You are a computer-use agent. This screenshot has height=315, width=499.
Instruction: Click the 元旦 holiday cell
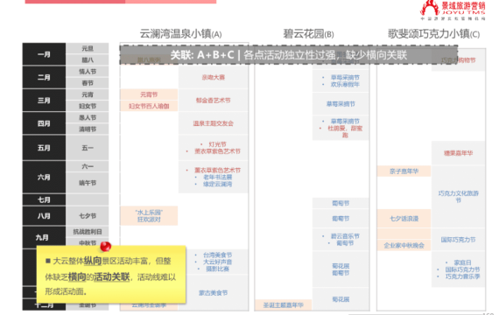[88, 48]
